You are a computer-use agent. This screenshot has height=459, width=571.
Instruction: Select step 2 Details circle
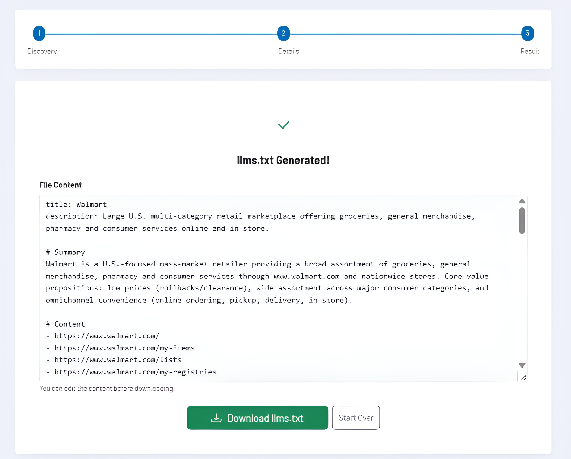tap(283, 33)
